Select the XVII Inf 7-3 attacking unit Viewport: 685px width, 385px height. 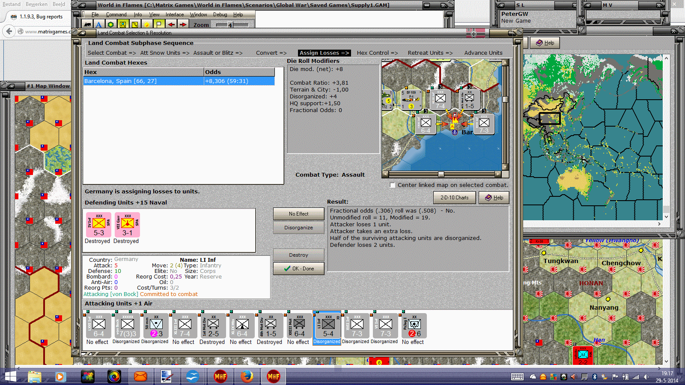[356, 326]
